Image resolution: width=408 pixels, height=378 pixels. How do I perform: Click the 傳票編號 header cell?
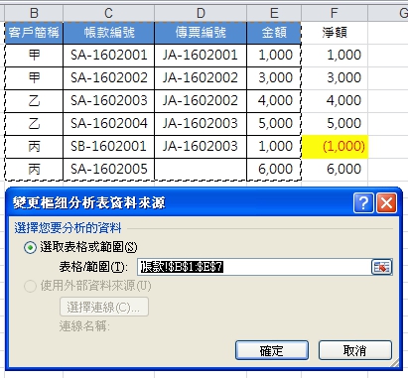pyautogui.click(x=201, y=33)
